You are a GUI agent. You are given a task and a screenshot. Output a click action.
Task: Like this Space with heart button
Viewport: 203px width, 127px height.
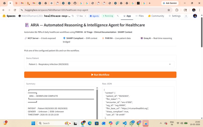(x=80, y=16)
